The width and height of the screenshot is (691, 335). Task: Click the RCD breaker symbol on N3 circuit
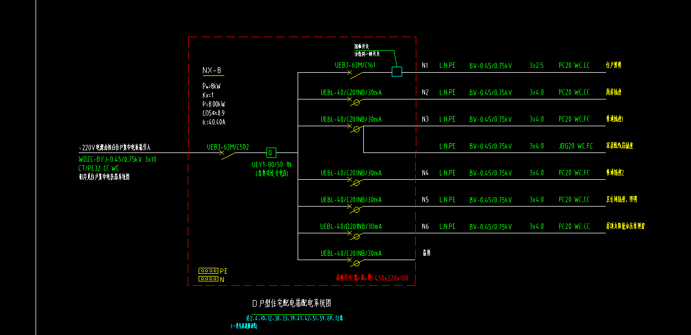tap(356, 129)
